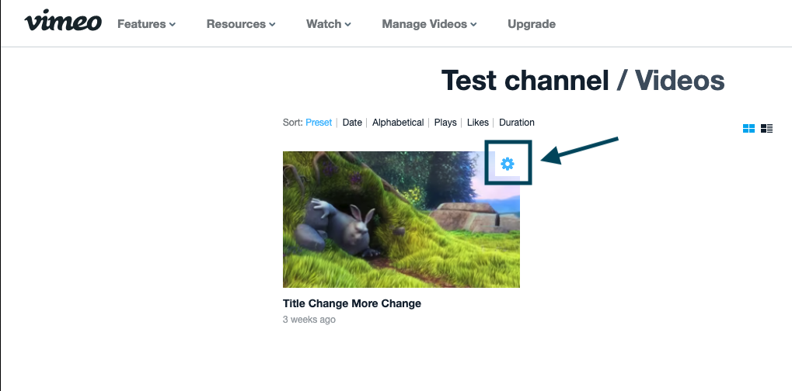
Task: Open the Title Change More Change video title
Action: pos(352,303)
